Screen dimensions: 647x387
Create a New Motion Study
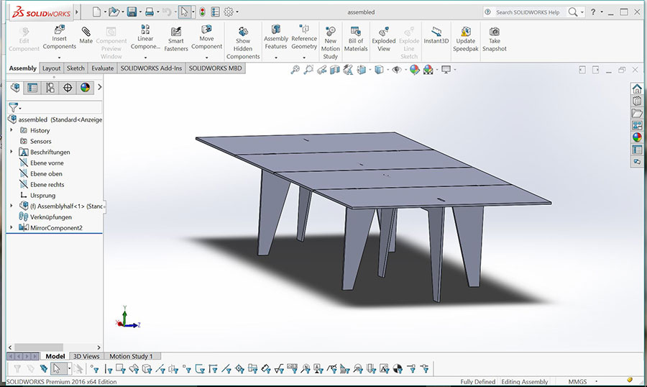click(x=330, y=42)
